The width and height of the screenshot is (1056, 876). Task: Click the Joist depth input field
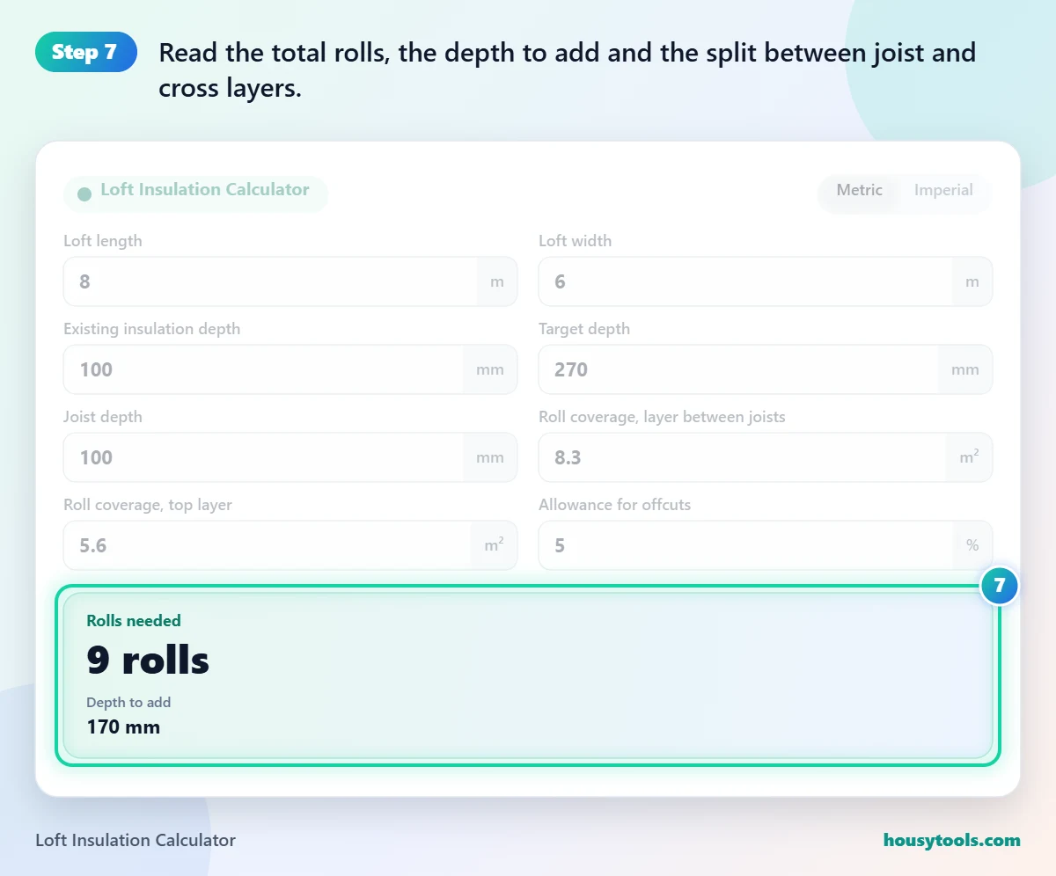(290, 457)
